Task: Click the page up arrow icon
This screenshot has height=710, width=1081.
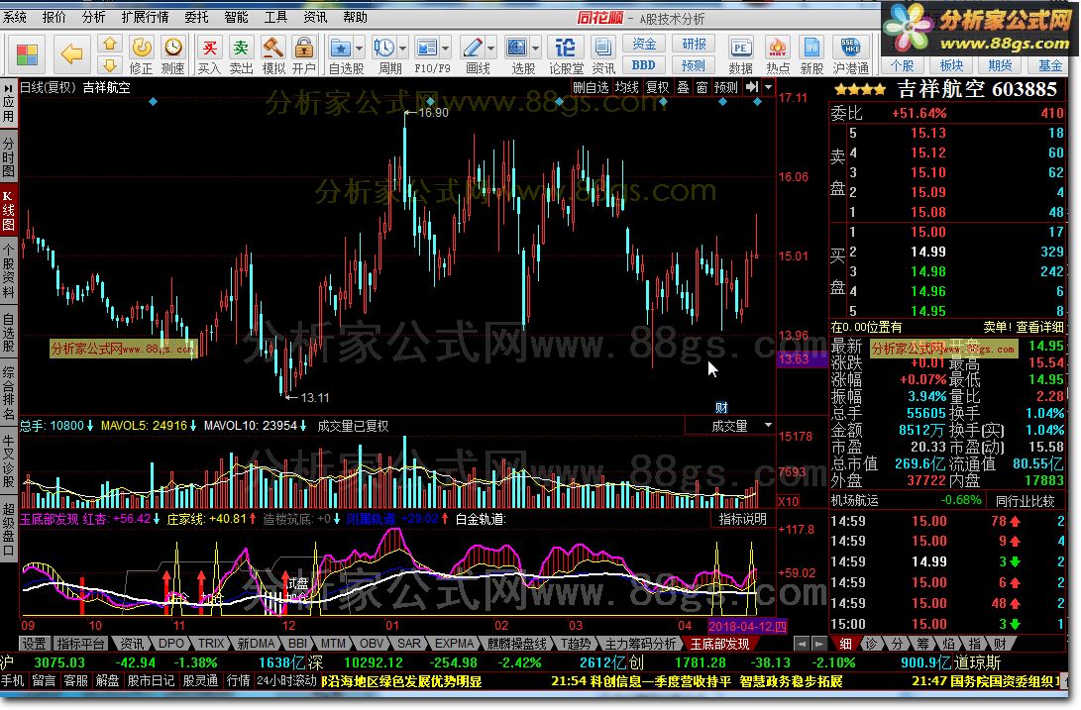Action: 110,45
